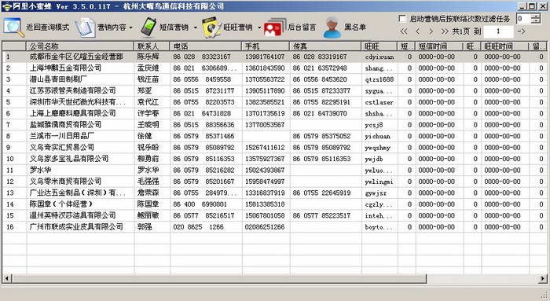Open the 营销内容 document icon
Viewport: 550px width, 301px height.
pyautogui.click(x=85, y=28)
